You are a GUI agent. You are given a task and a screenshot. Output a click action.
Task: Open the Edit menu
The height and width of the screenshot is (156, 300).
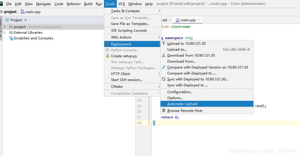coord(18,4)
